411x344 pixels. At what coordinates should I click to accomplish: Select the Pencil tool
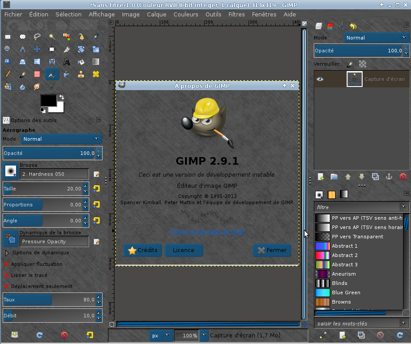coord(8,74)
